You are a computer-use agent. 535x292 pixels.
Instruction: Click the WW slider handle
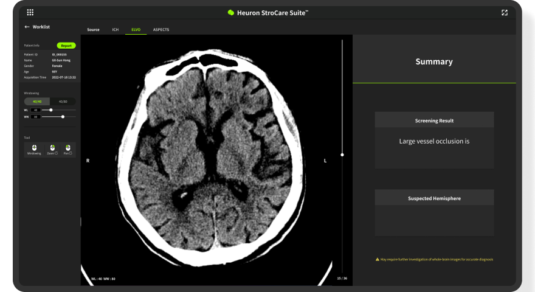(x=63, y=117)
